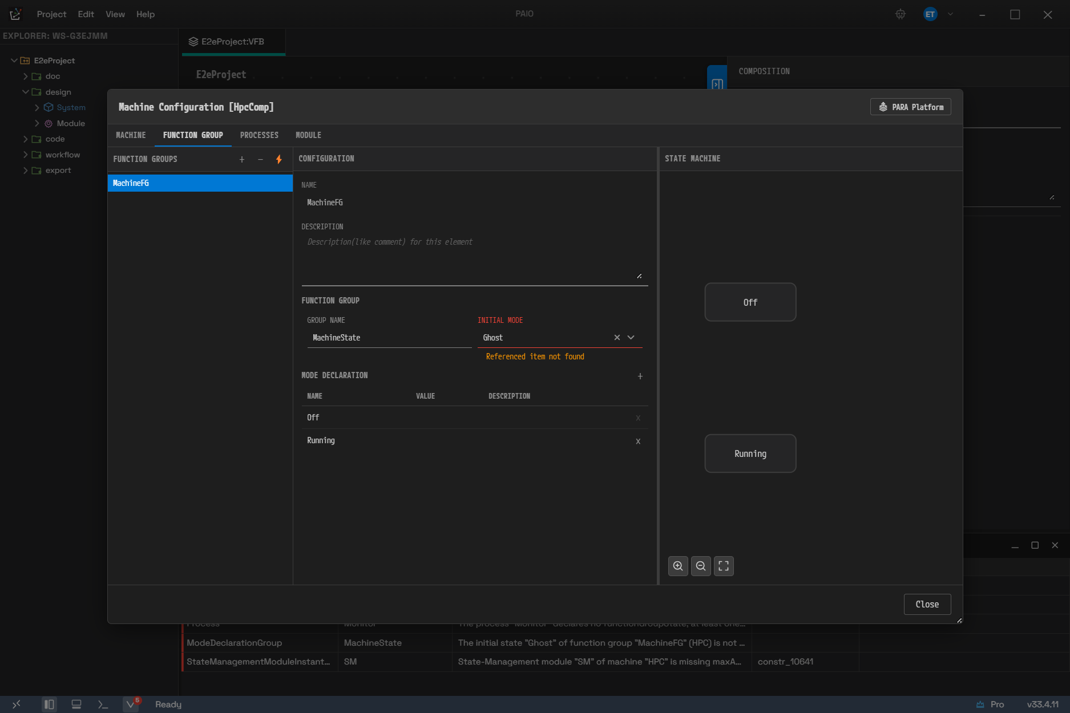Delete the Off mode row
This screenshot has width=1070, height=713.
point(638,418)
